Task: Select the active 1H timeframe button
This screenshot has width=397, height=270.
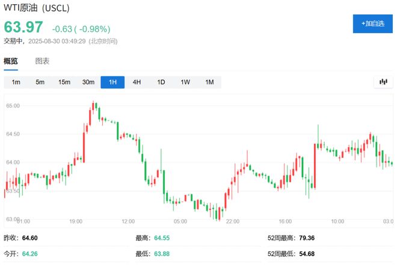Action: [x=112, y=82]
